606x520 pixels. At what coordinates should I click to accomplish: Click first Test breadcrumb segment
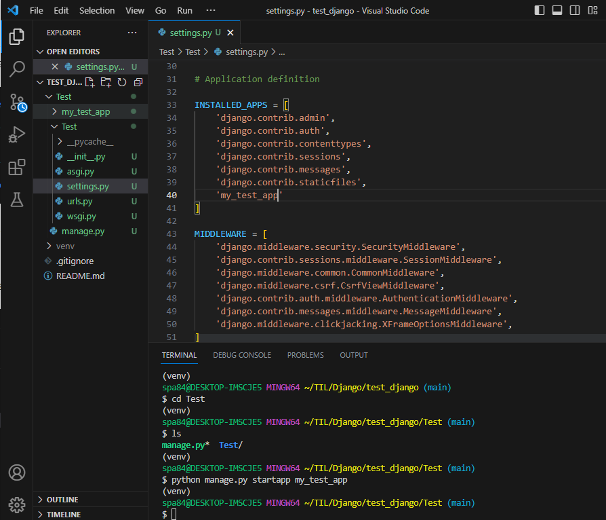tap(167, 52)
